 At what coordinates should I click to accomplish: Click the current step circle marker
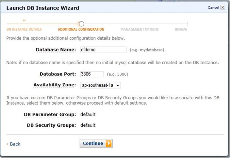point(81,24)
